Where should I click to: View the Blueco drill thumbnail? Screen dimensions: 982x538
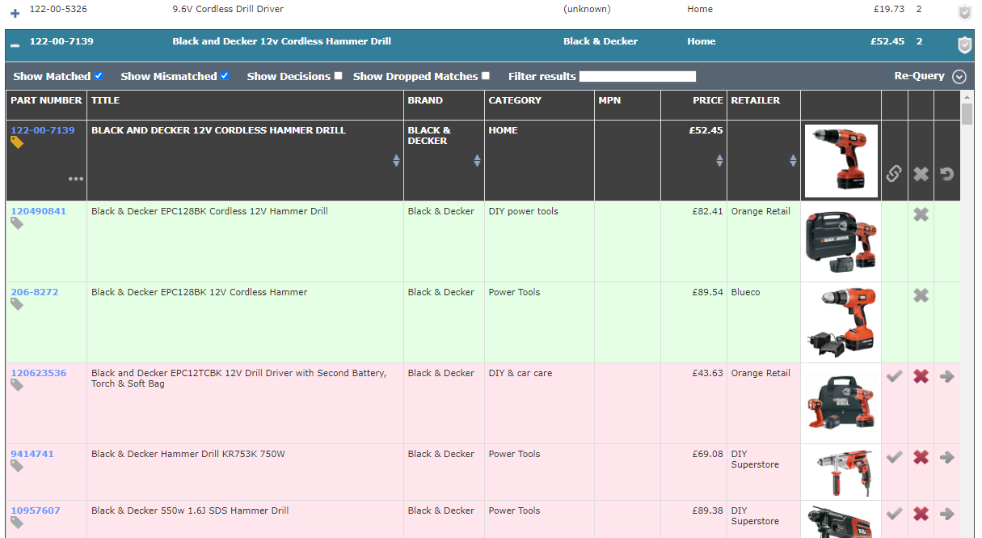[841, 322]
